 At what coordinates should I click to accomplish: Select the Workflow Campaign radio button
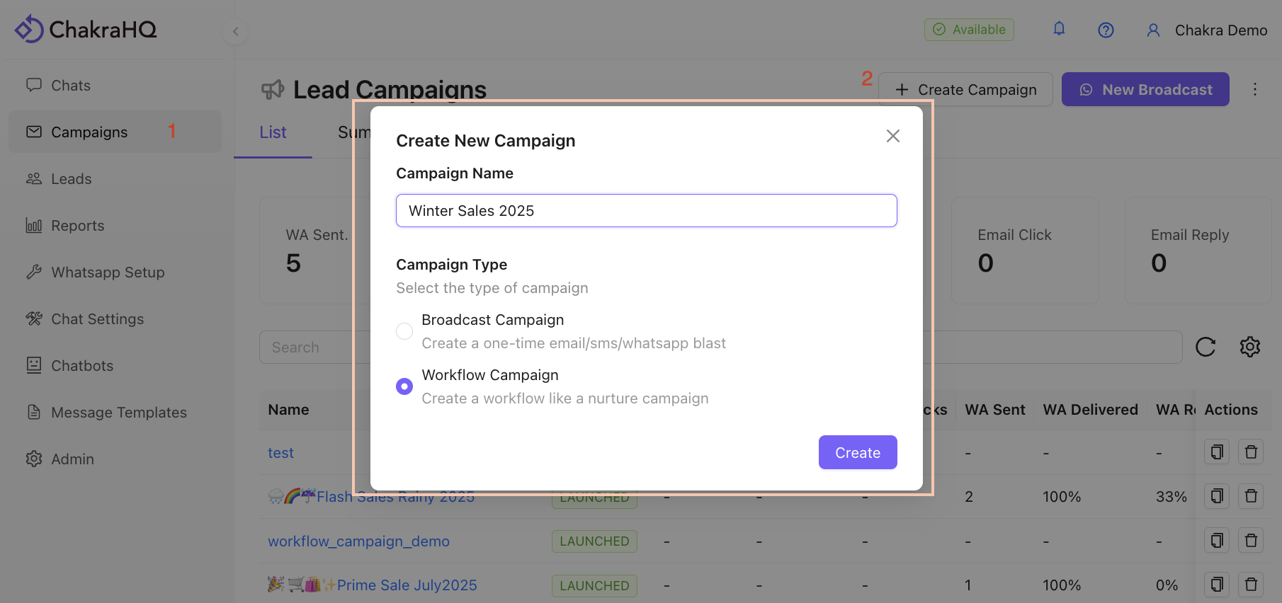(x=404, y=386)
